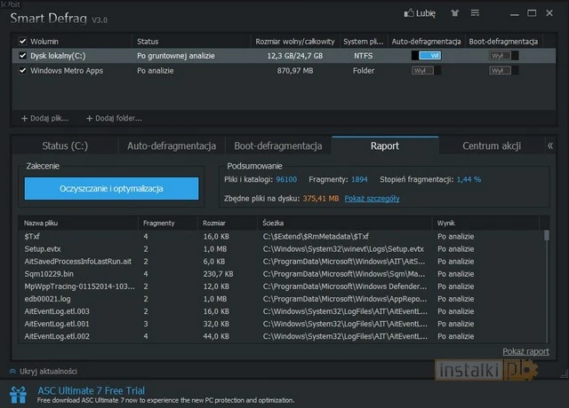Sort the report by Fragmenty header
The image size is (569, 408).
tap(168, 223)
